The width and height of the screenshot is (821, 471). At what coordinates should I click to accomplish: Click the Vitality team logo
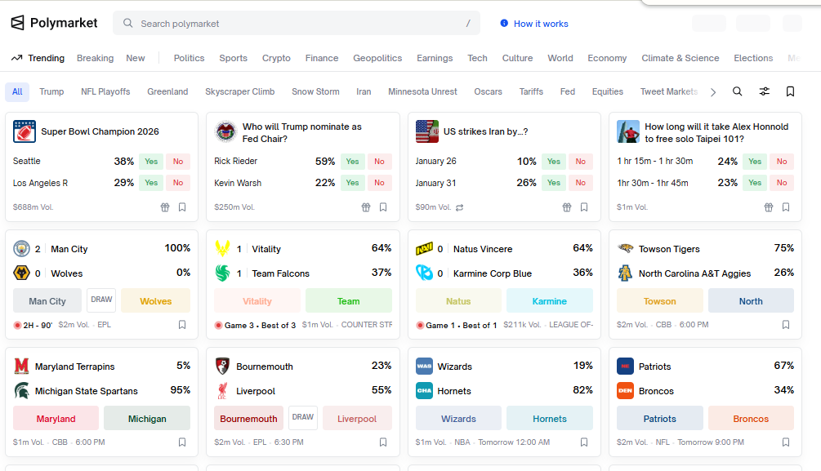pyautogui.click(x=222, y=249)
